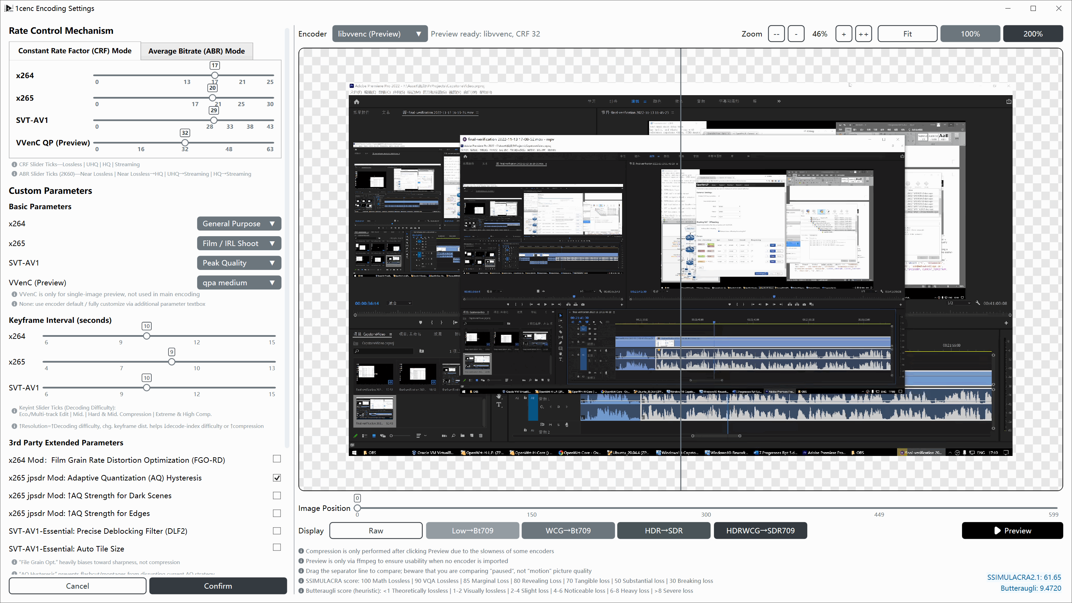Click the x264 keyframe interval slider handle

[x=147, y=336]
